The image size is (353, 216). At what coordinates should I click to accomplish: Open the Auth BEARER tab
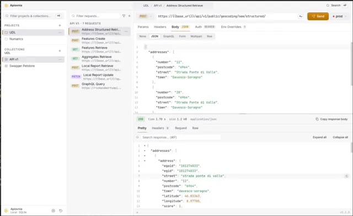[205, 27]
